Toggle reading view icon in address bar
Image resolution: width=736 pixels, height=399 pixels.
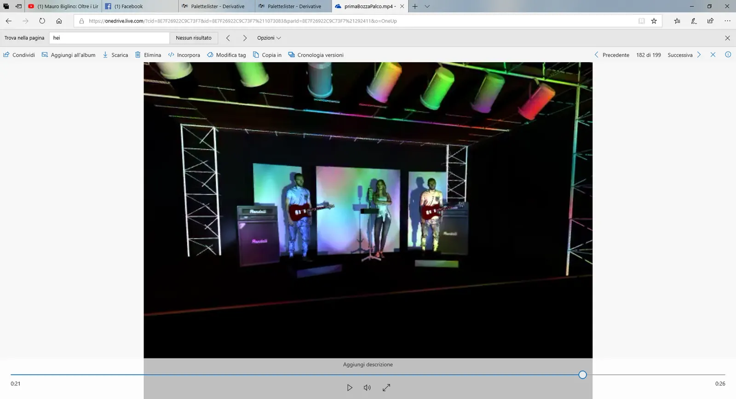click(642, 21)
